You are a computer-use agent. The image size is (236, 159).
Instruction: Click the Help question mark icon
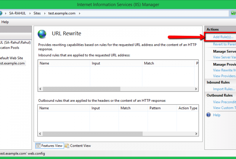(209, 115)
